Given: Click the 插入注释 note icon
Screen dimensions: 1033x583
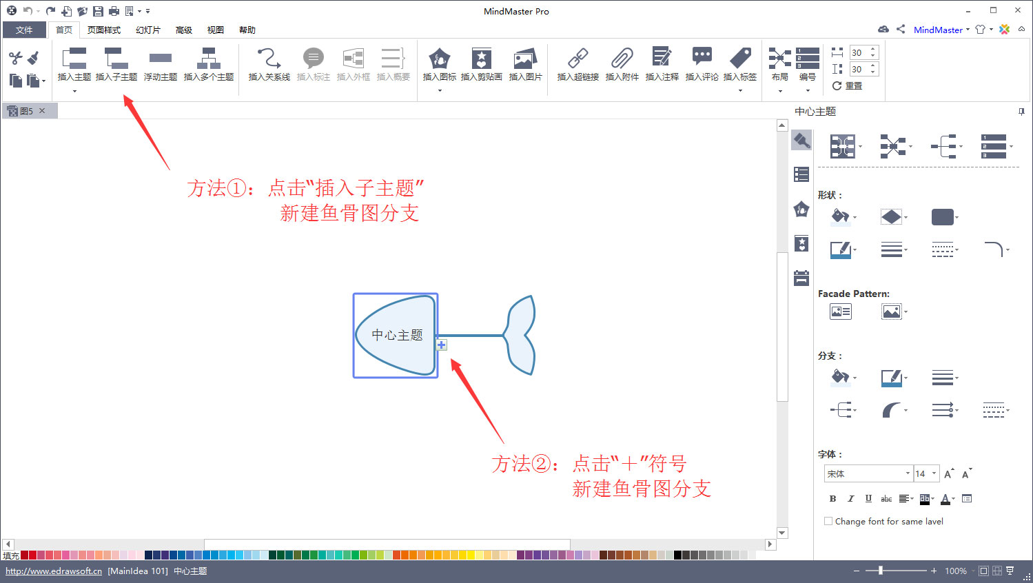Looking at the screenshot, I should pyautogui.click(x=662, y=58).
